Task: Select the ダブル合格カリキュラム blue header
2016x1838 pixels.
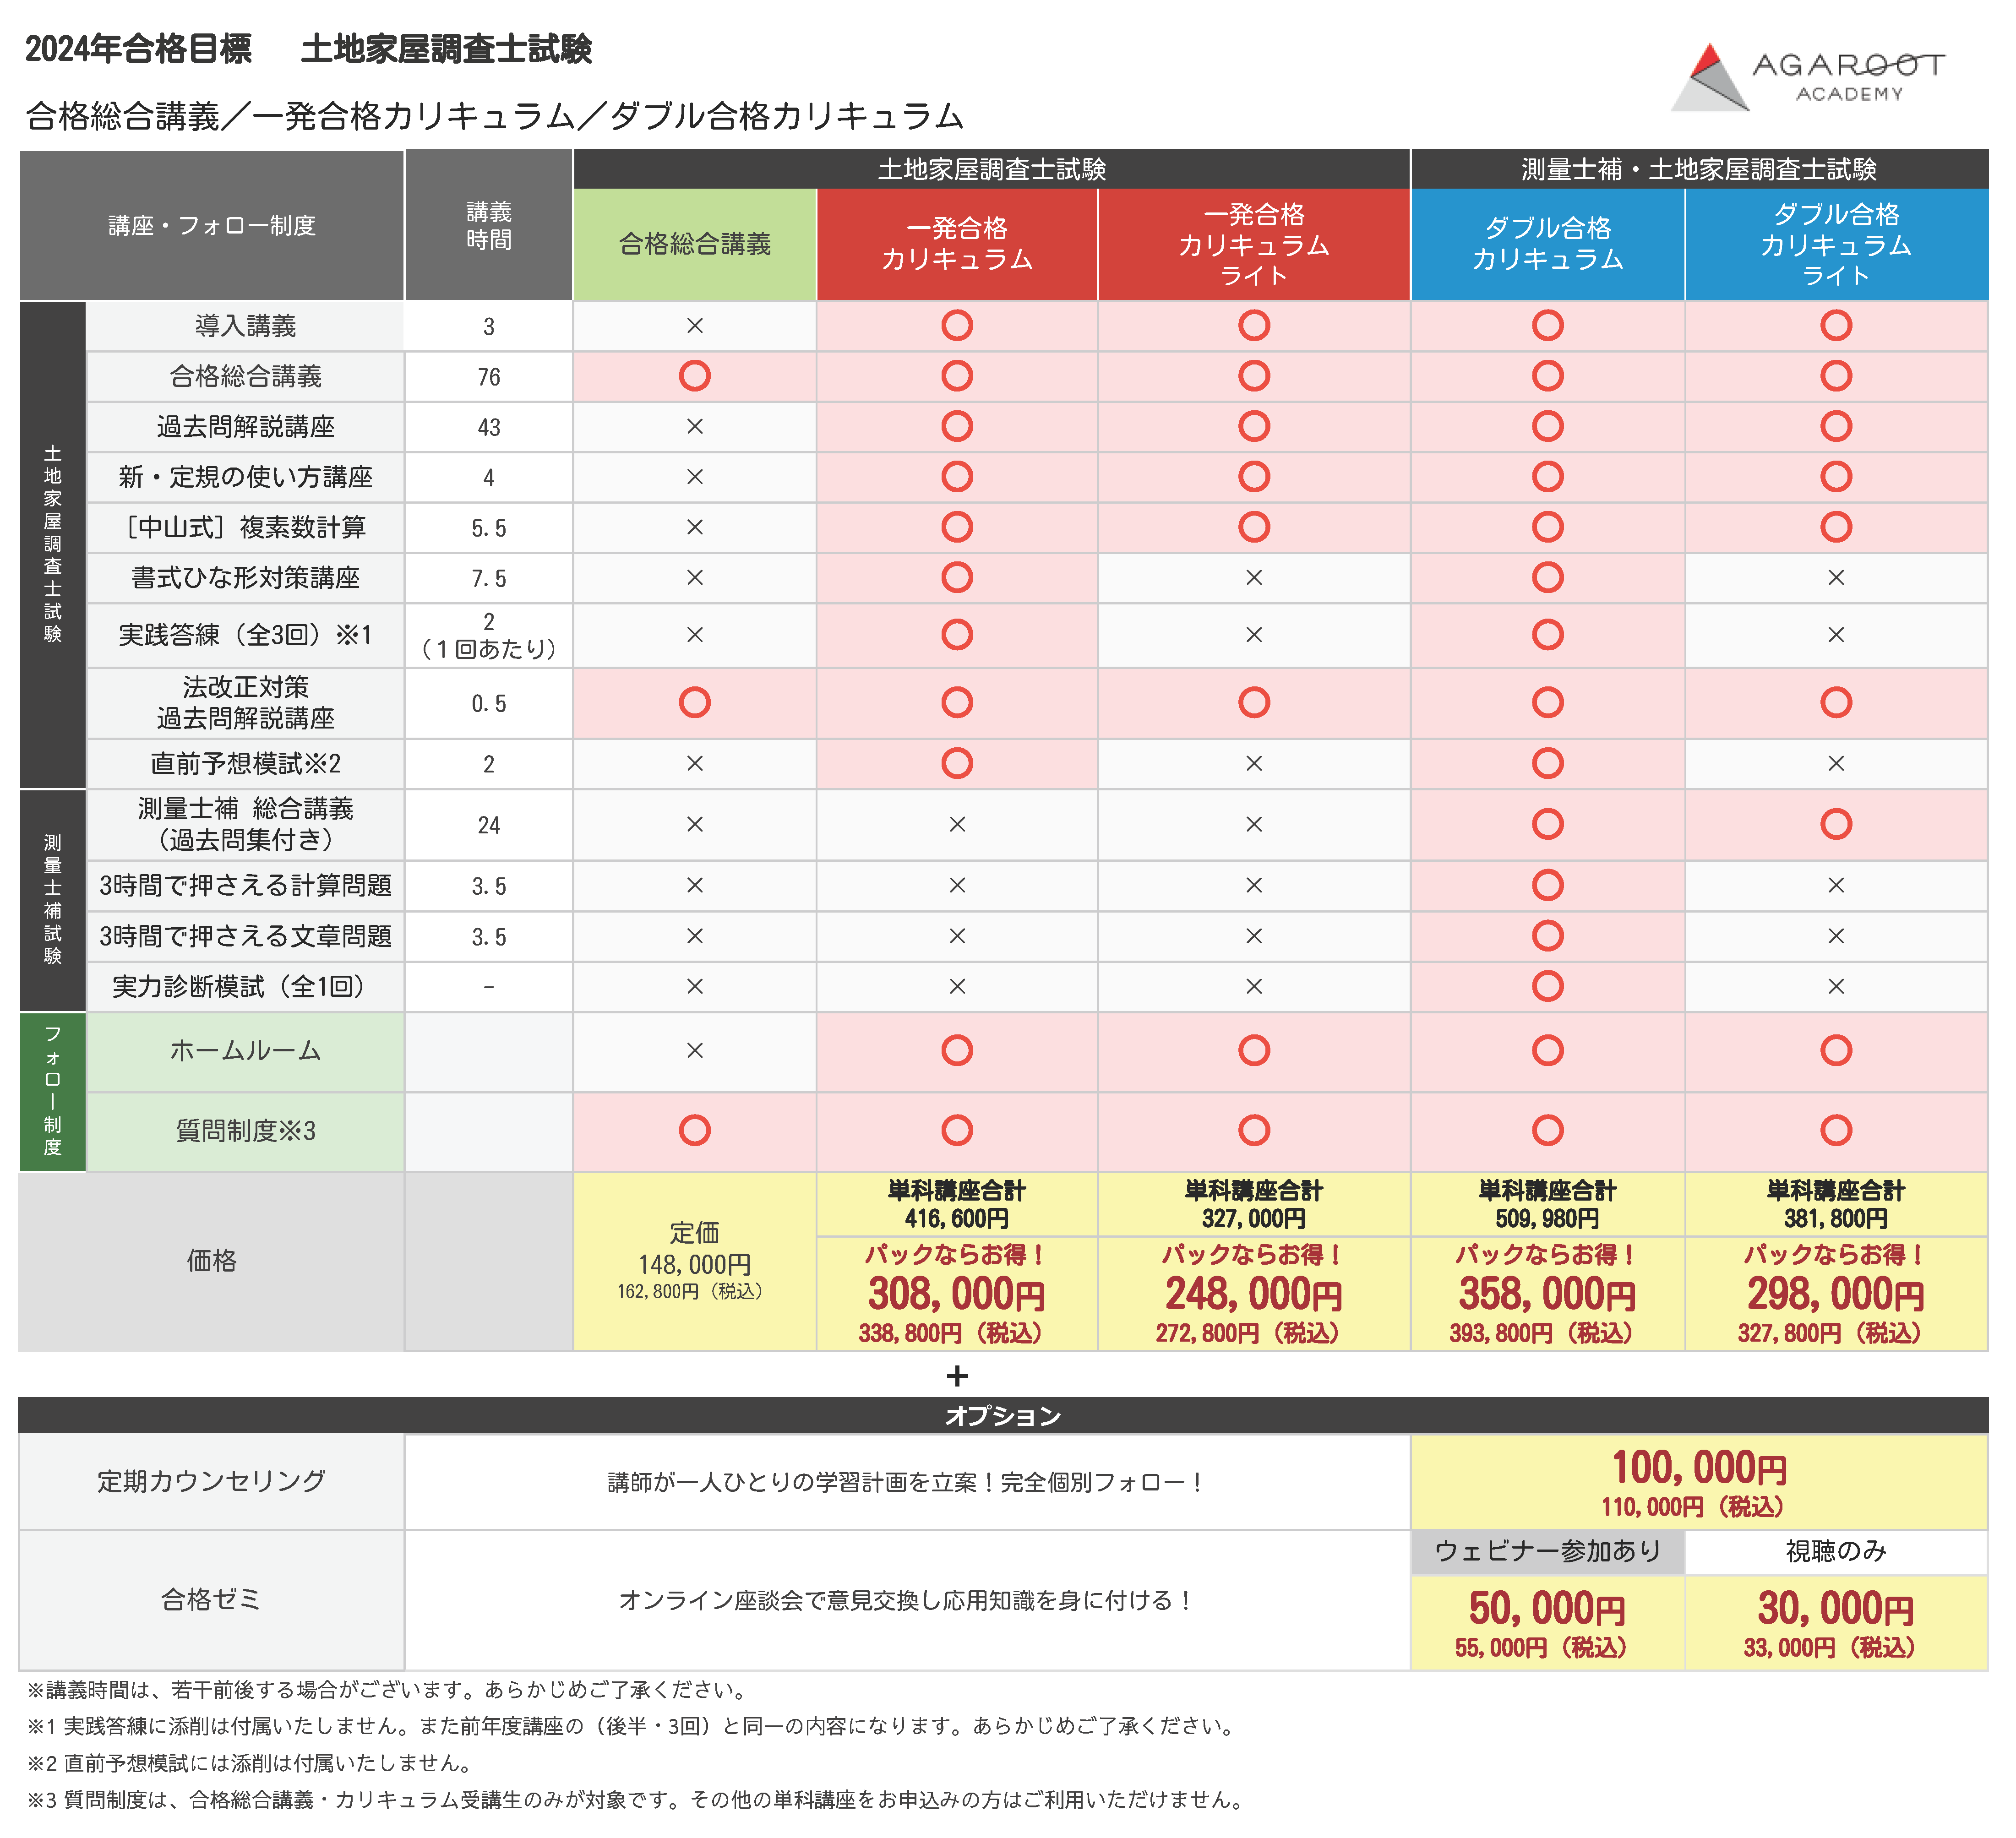Action: 1547,244
